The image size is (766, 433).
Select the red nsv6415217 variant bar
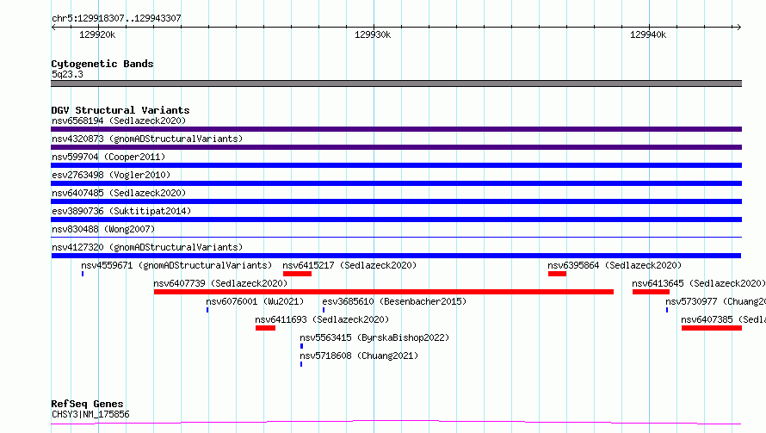pyautogui.click(x=297, y=274)
